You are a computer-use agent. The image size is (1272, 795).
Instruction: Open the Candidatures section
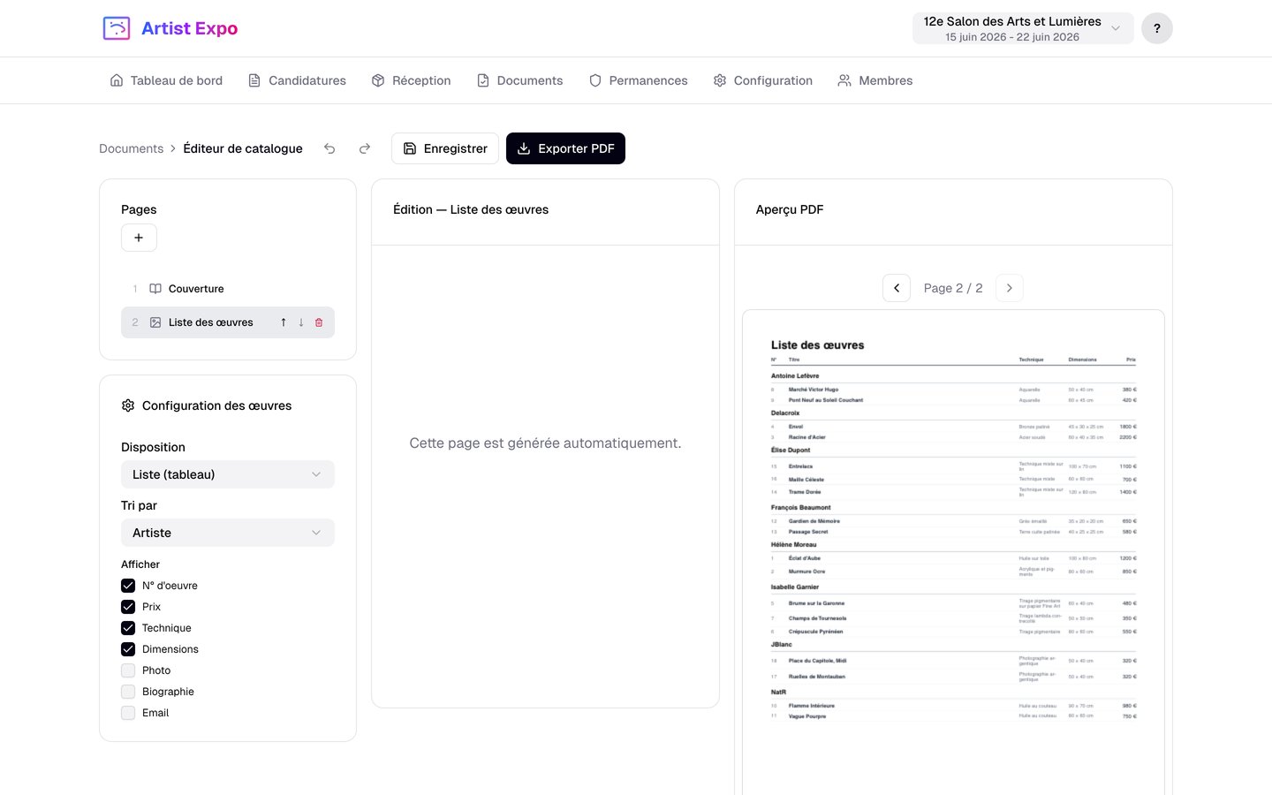point(297,80)
